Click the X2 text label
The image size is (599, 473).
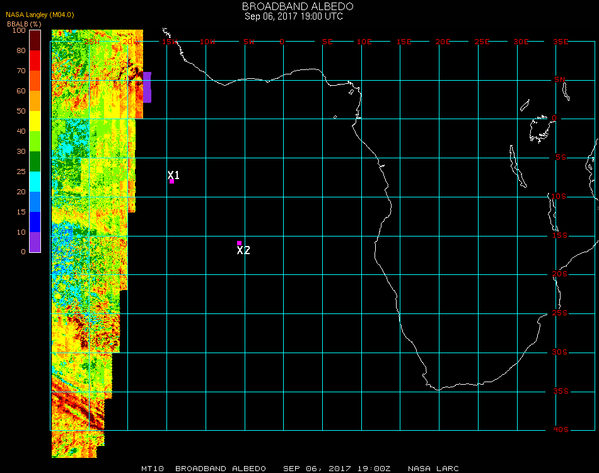click(x=243, y=250)
